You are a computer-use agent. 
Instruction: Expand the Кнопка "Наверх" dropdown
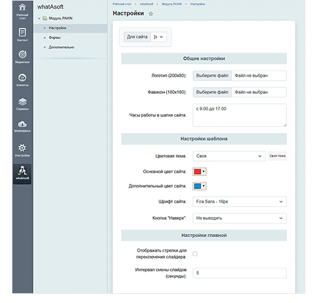point(239,218)
